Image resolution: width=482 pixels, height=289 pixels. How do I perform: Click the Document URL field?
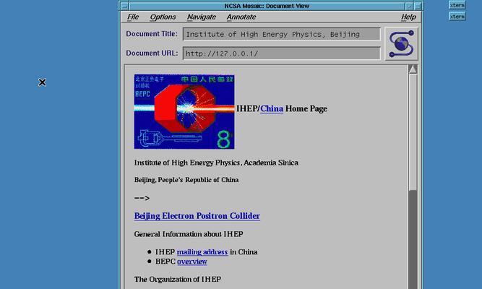pos(281,53)
